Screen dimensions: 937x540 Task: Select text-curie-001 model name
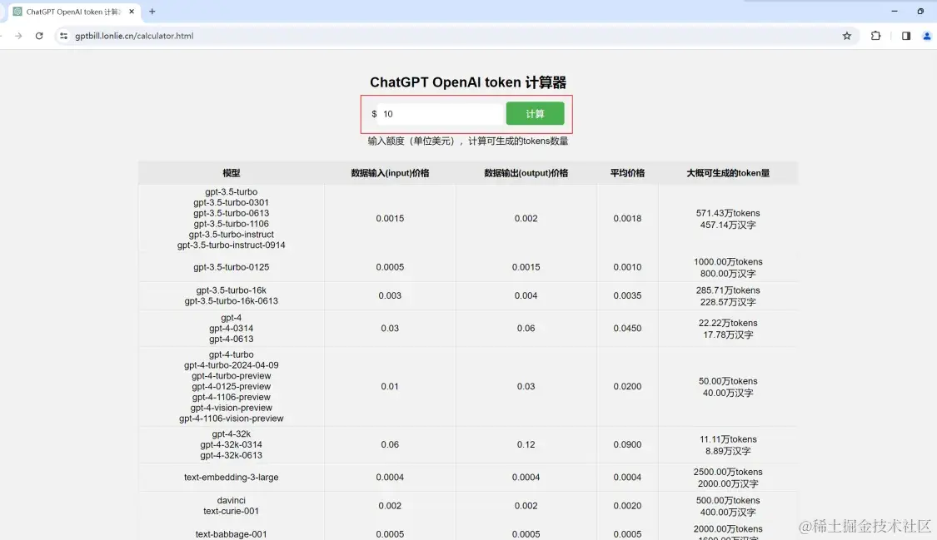pyautogui.click(x=232, y=511)
